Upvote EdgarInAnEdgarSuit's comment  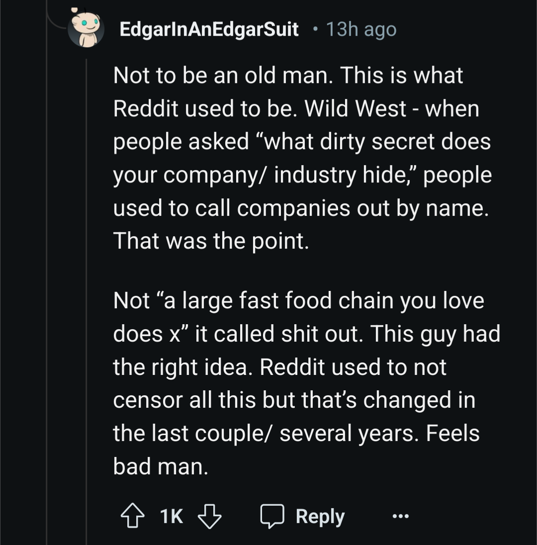coord(132,517)
